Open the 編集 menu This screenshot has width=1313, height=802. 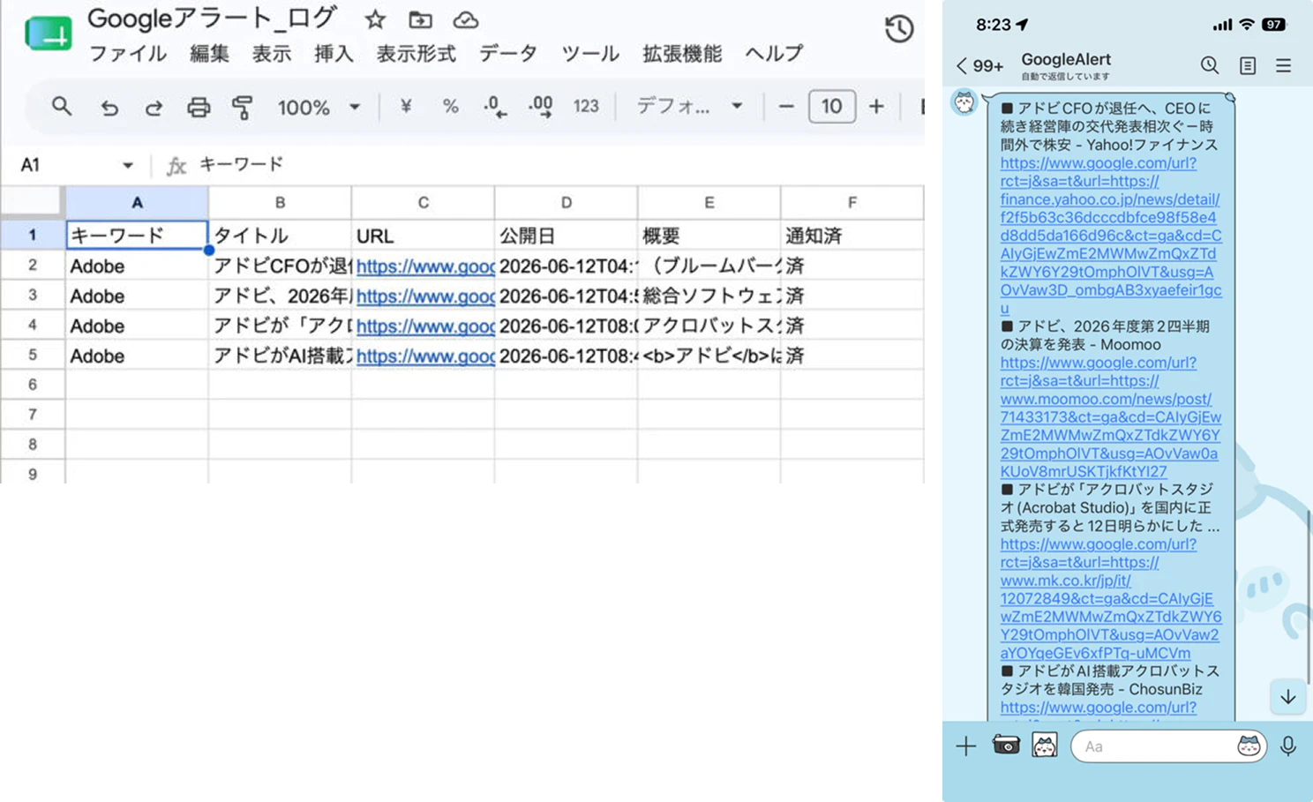pos(209,54)
